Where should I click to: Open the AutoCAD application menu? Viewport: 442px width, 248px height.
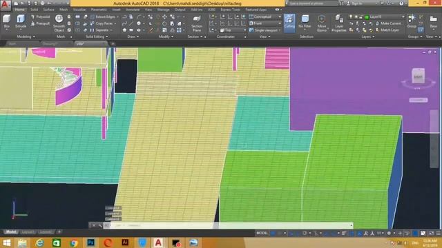pos(6,5)
